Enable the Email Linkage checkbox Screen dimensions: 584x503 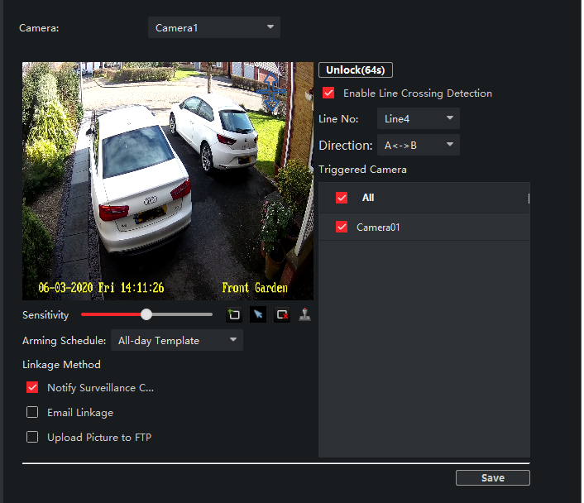[x=33, y=412]
